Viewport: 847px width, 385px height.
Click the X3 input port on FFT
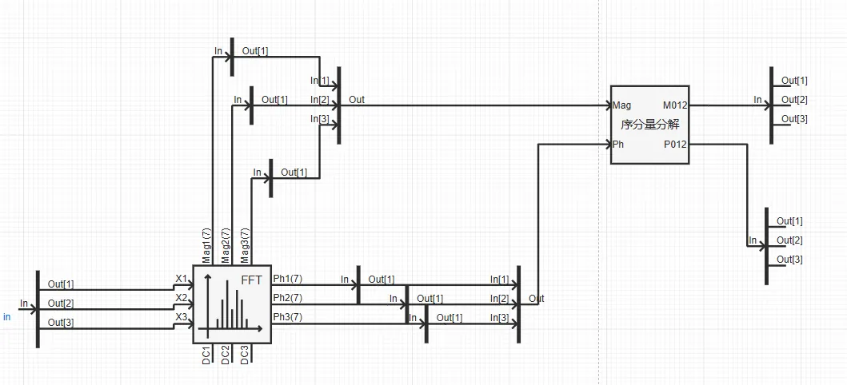pyautogui.click(x=182, y=317)
